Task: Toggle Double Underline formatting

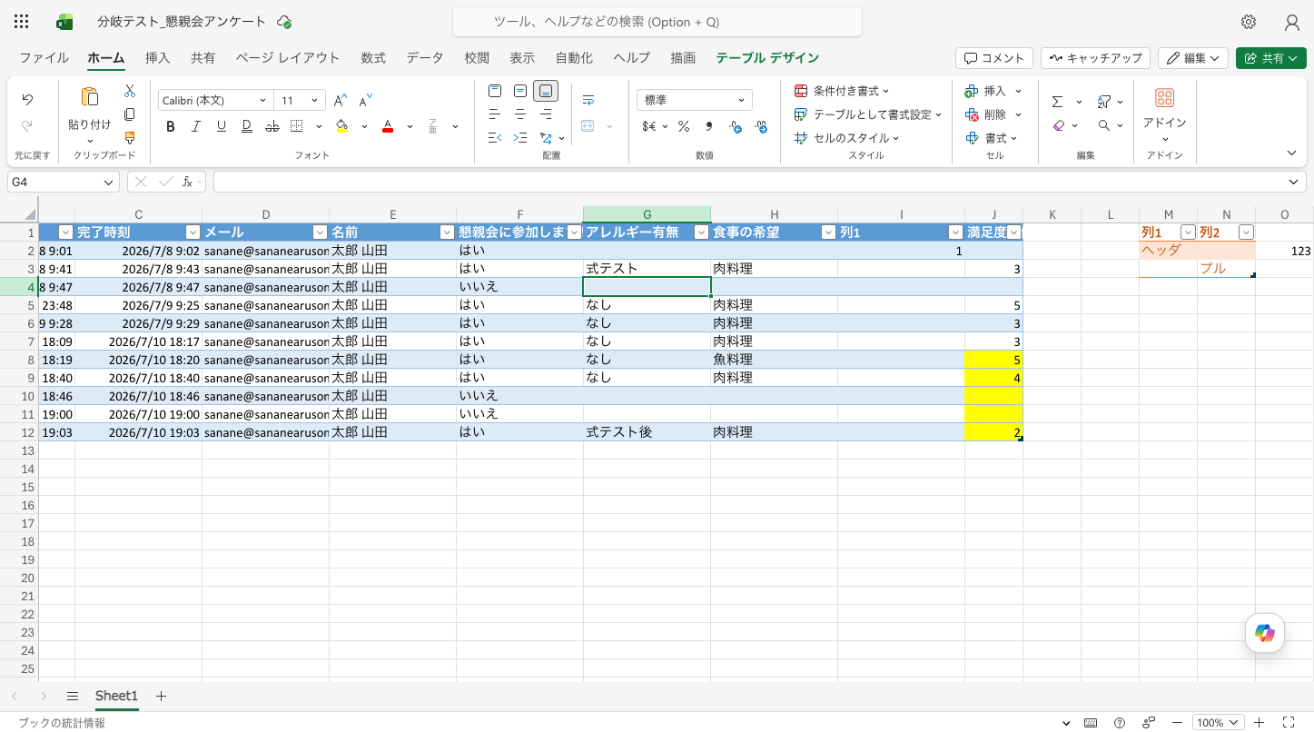Action: coord(246,126)
